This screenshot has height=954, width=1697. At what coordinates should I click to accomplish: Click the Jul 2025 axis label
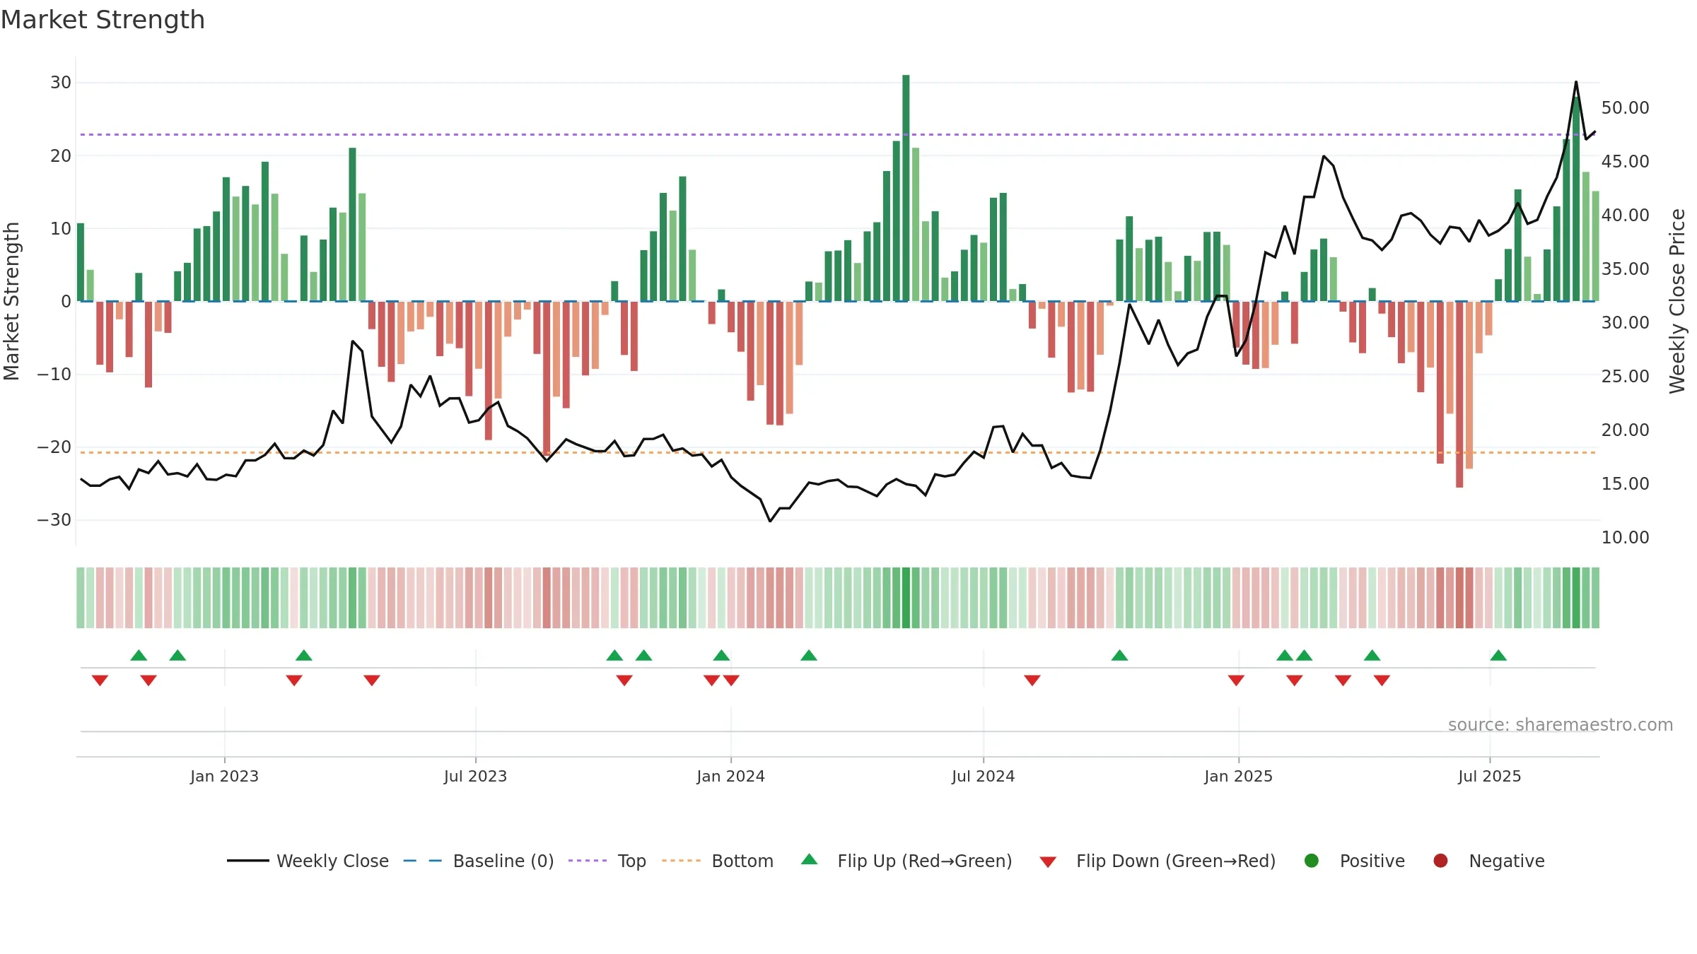tap(1489, 776)
